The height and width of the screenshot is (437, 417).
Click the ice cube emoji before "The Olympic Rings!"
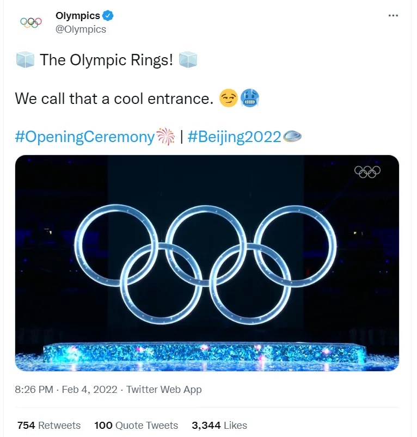(x=25, y=60)
